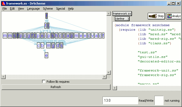Image resolution: width=182 pixels, height=107 pixels.
Task: Minimize the DrScheme window
Action: pos(169,3)
